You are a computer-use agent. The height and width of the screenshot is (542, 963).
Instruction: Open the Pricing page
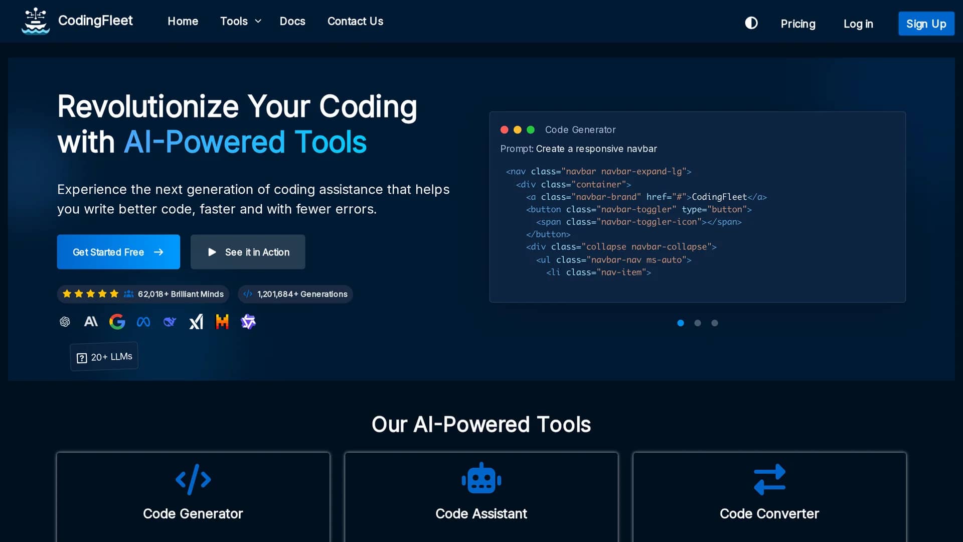798,24
